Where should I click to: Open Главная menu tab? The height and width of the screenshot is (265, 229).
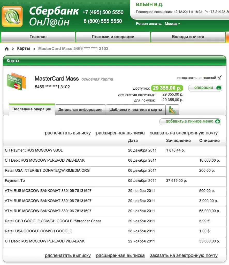(38, 37)
